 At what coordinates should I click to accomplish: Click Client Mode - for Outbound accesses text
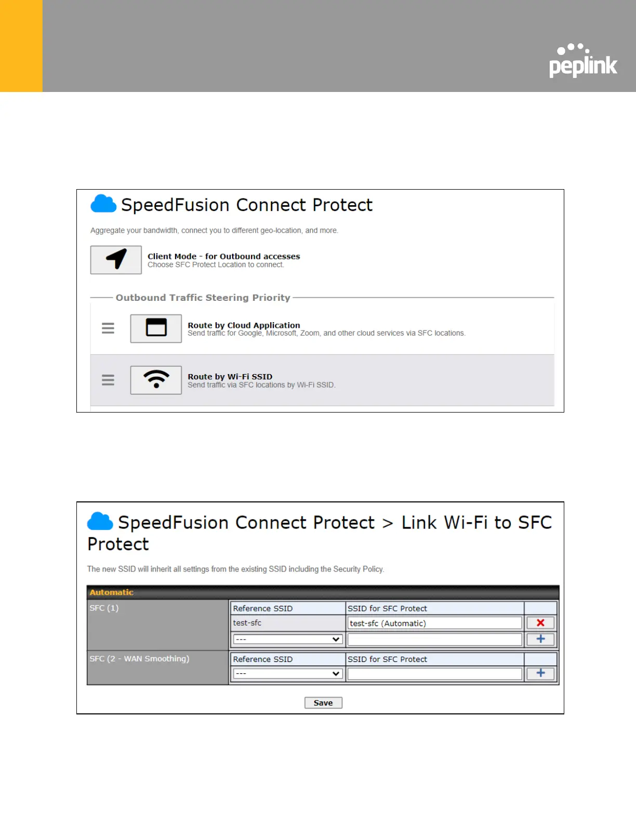(223, 256)
